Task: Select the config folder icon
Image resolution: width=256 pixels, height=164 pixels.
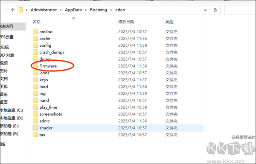Action: [x=35, y=45]
